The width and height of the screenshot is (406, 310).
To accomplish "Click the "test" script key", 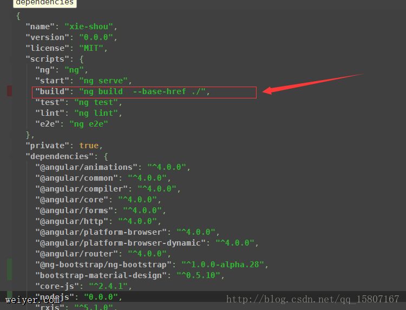I will 50,102.
